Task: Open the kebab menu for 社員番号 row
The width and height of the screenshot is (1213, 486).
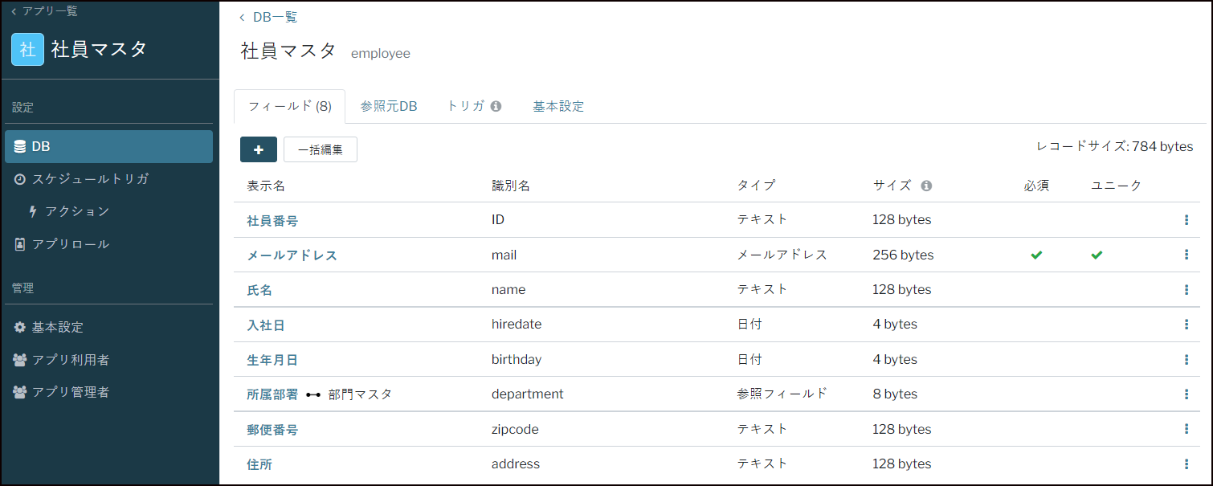Action: (1186, 219)
